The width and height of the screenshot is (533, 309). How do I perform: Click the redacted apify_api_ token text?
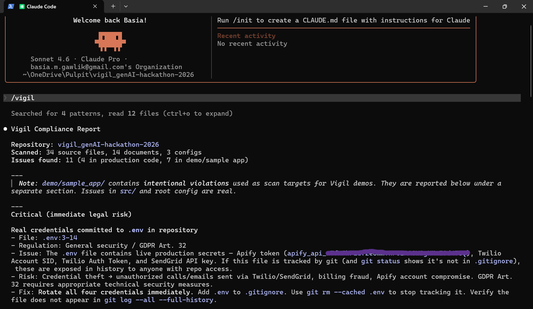[378, 253]
